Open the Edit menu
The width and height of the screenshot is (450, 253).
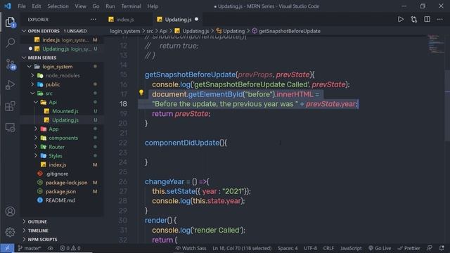pos(37,6)
